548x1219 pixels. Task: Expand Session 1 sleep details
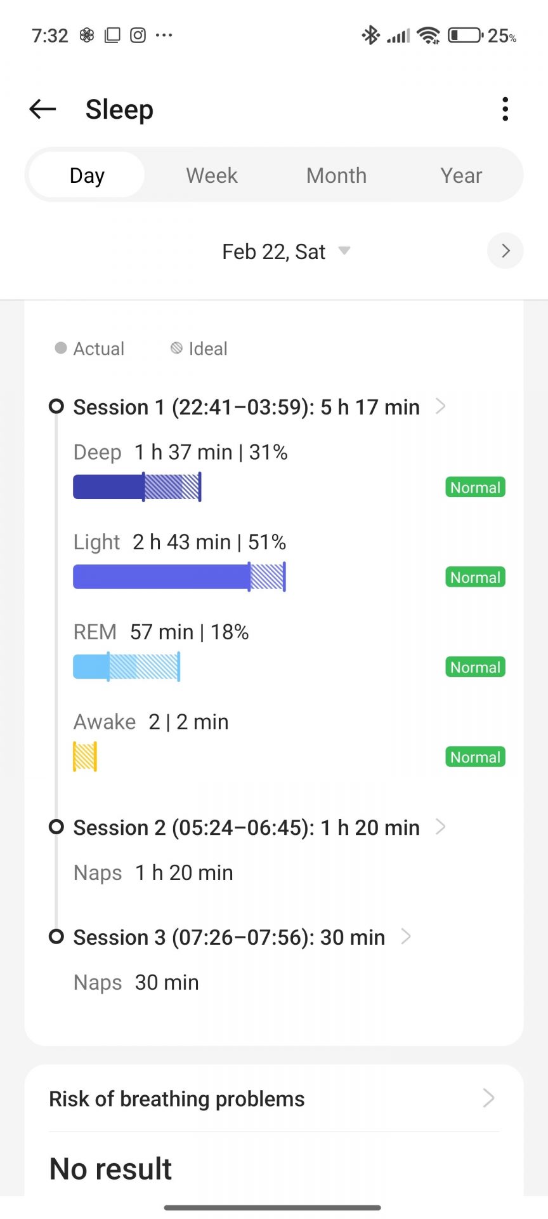441,406
